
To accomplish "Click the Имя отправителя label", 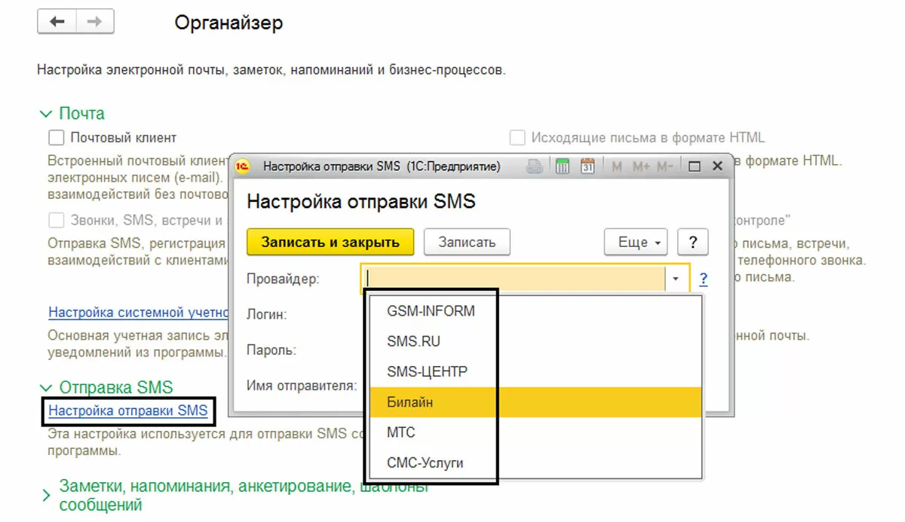I will (x=302, y=386).
